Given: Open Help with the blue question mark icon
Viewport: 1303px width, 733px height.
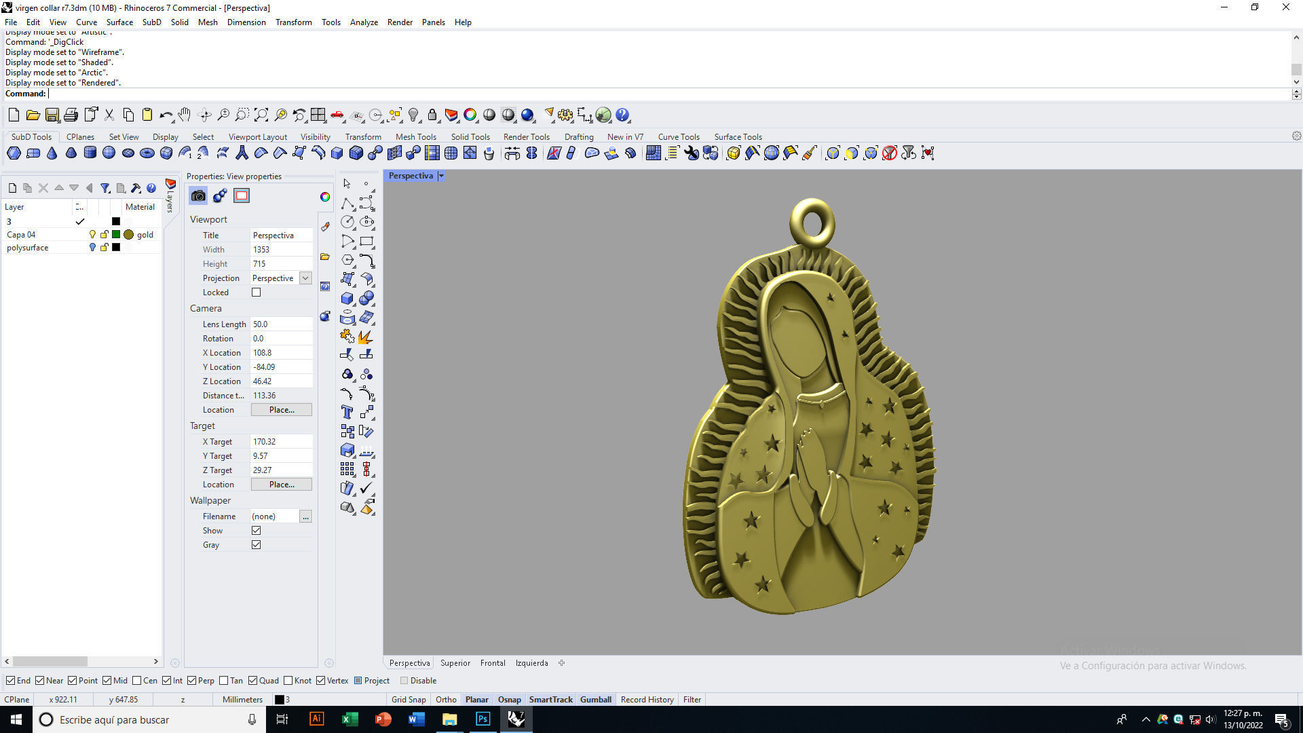Looking at the screenshot, I should click(622, 115).
